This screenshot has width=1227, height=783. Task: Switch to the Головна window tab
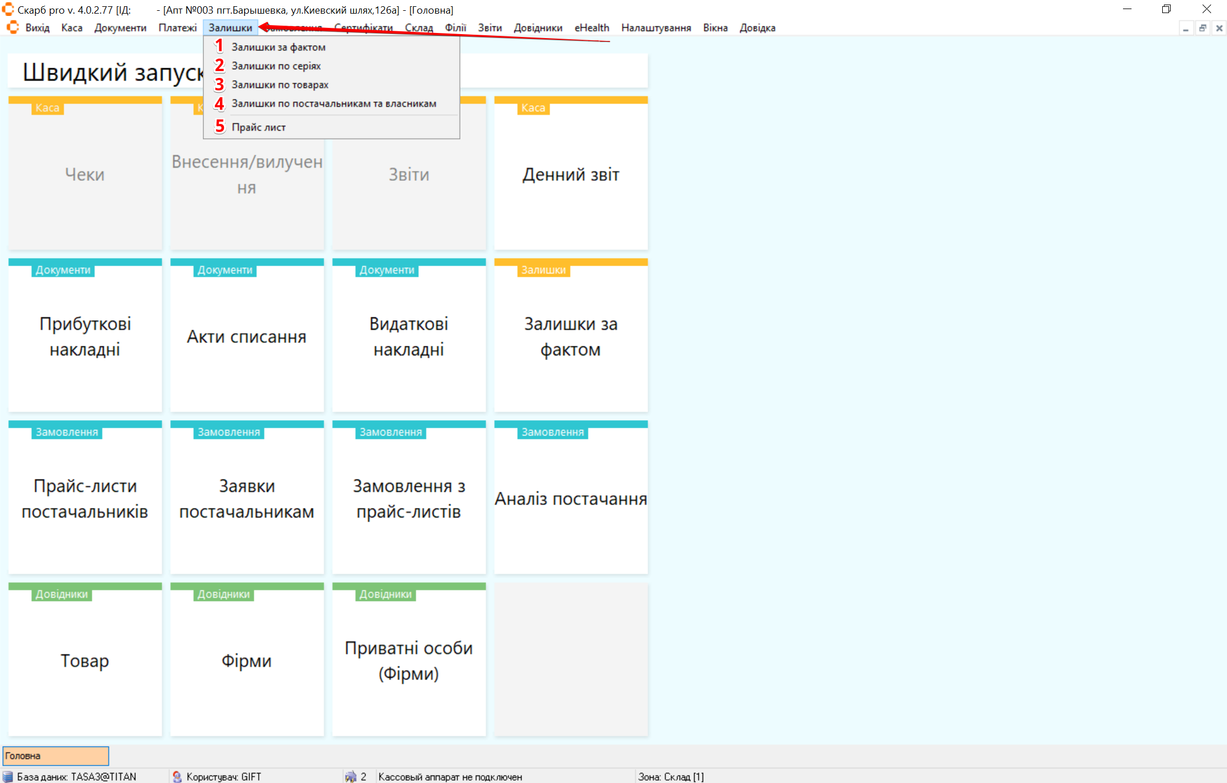tap(56, 756)
